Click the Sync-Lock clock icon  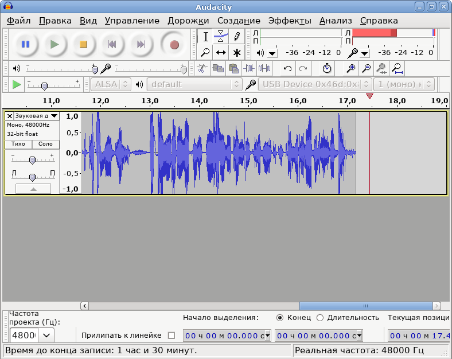tap(326, 69)
